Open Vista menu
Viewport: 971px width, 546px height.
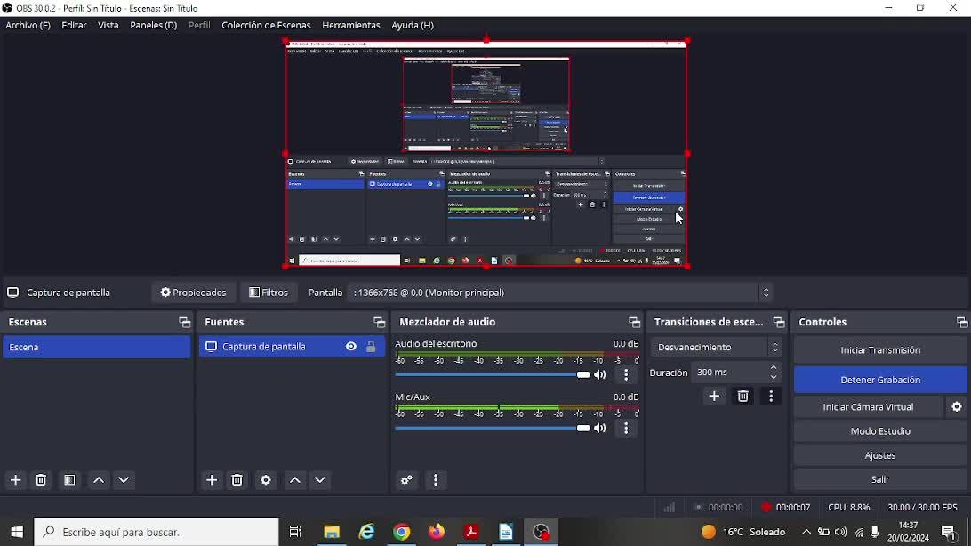pos(108,26)
